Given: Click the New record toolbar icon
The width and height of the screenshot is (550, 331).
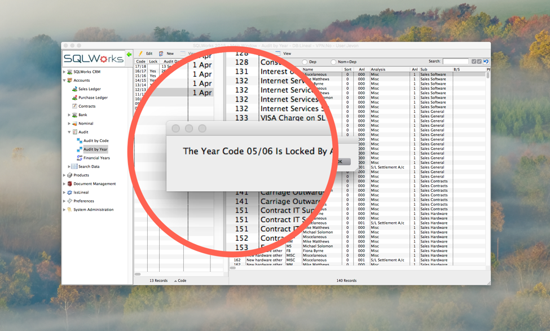Looking at the screenshot, I should click(161, 54).
